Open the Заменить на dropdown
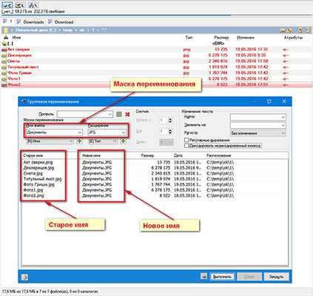 point(283,125)
